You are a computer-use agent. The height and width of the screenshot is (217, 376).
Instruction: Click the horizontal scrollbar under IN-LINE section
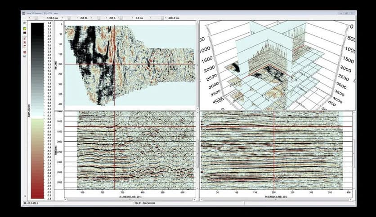pyautogui.click(x=276, y=200)
